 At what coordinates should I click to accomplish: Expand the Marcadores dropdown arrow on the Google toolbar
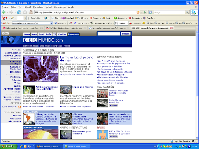(x=89, y=23)
